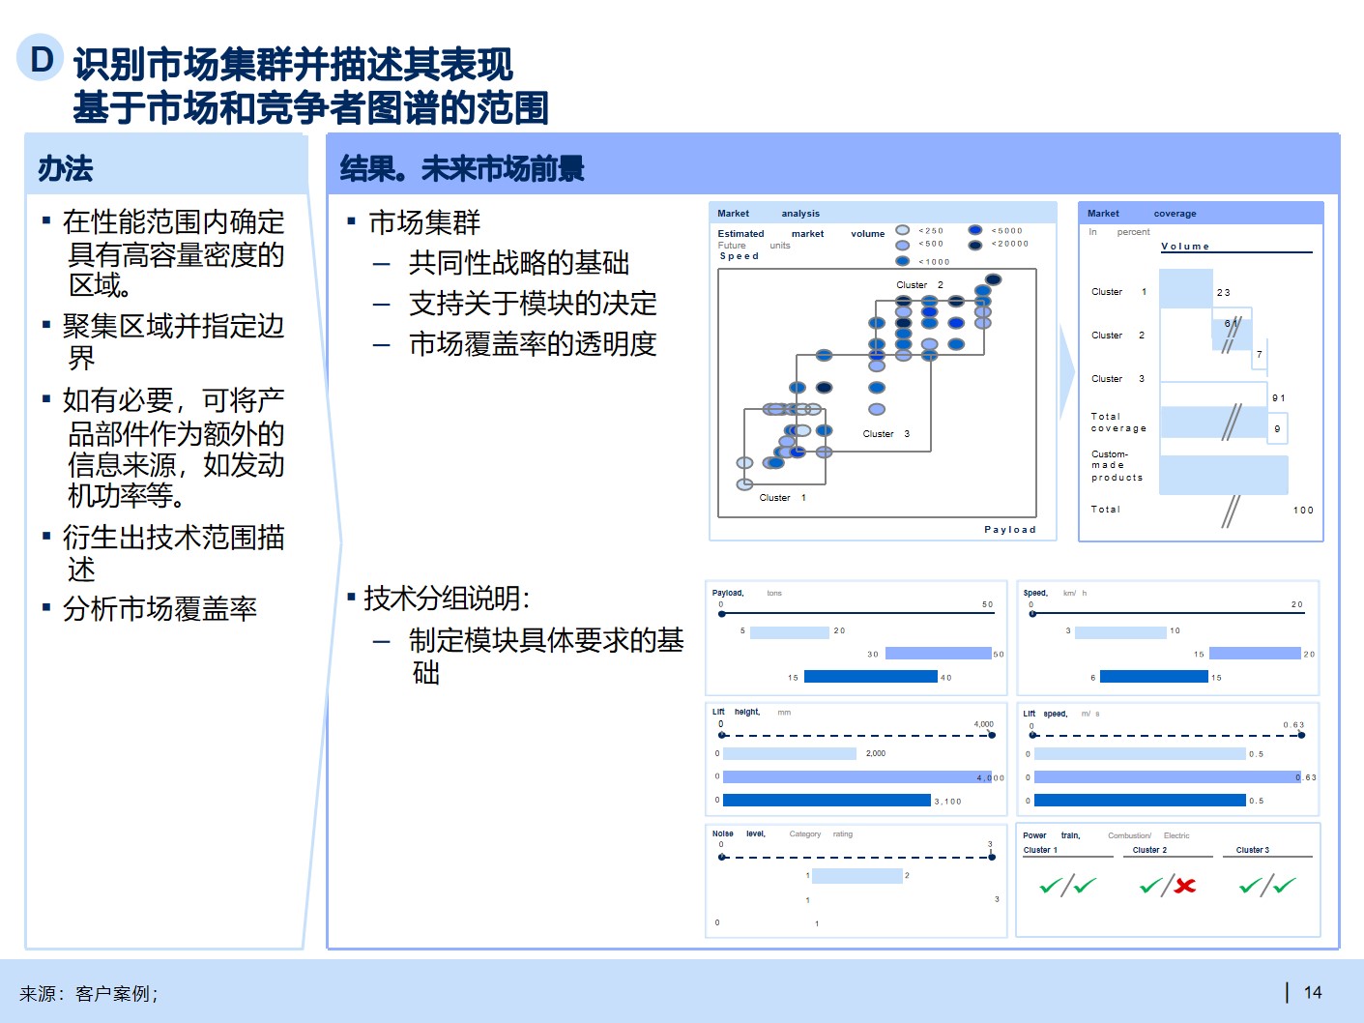Click the value 23 in Market coverage
Image resolution: width=1364 pixels, height=1023 pixels.
[1224, 293]
